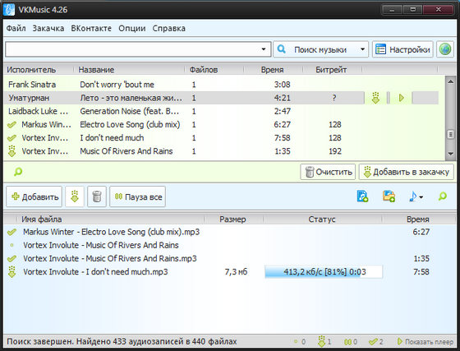Click the results scrollbar up arrow
460x351 pixels.
(450, 82)
